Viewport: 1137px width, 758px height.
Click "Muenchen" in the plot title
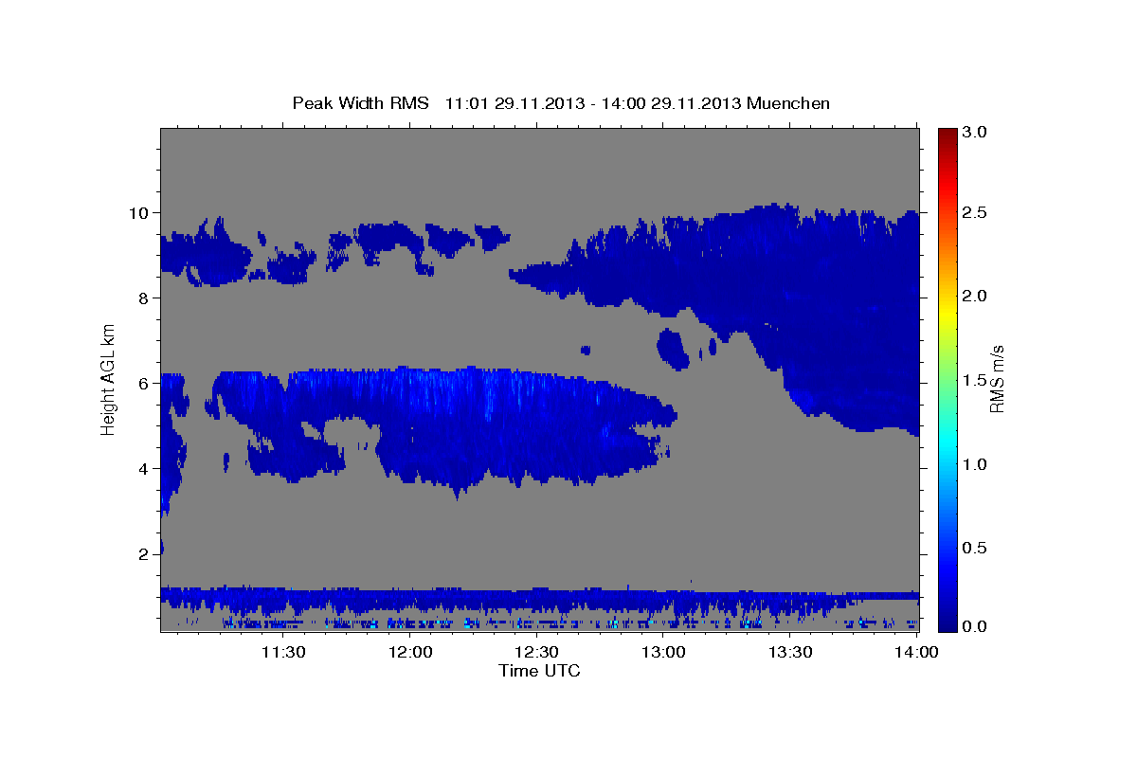coord(788,103)
